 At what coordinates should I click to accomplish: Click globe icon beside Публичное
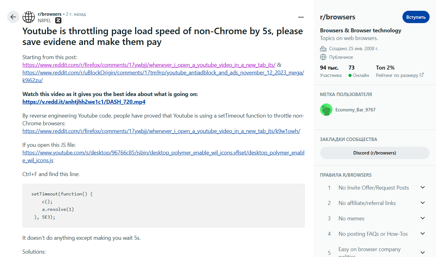[323, 57]
